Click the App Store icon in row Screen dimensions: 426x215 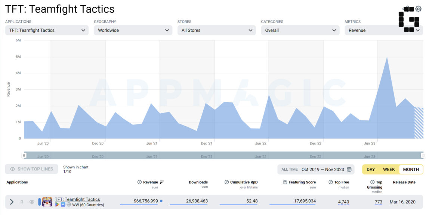[63, 205]
